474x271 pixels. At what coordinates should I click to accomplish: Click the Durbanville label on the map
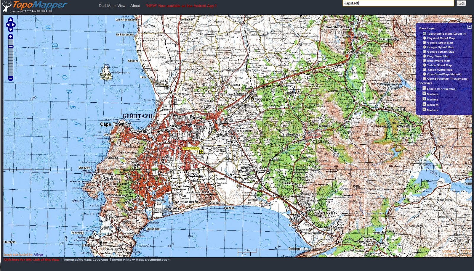click(x=212, y=85)
